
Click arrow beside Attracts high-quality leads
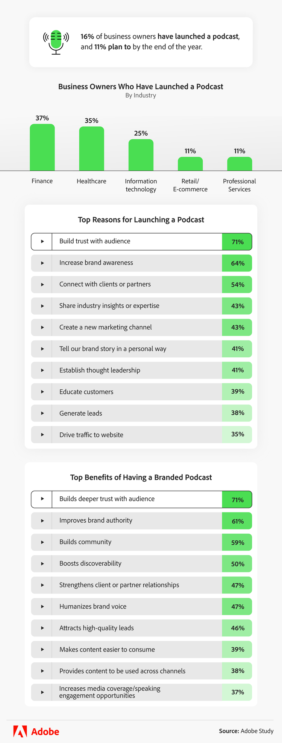pos(42,628)
